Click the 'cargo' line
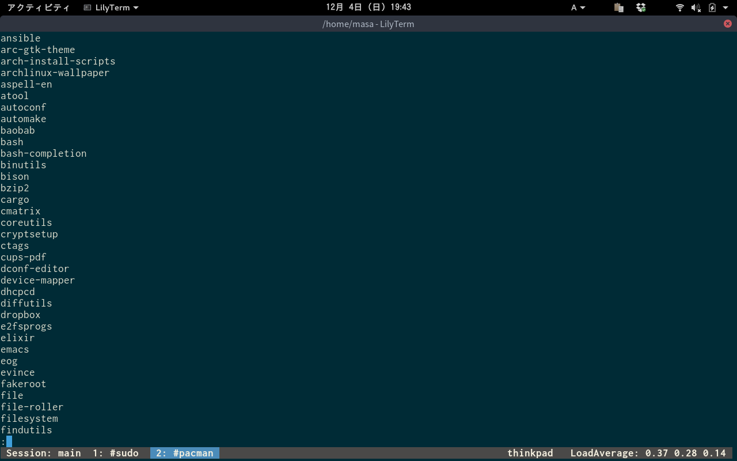 coord(15,199)
